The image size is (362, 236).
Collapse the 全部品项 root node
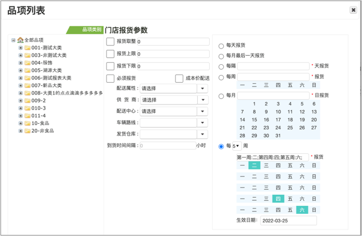14,40
